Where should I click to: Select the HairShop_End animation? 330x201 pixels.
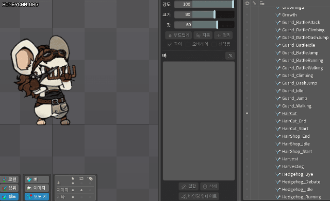[x=296, y=136]
